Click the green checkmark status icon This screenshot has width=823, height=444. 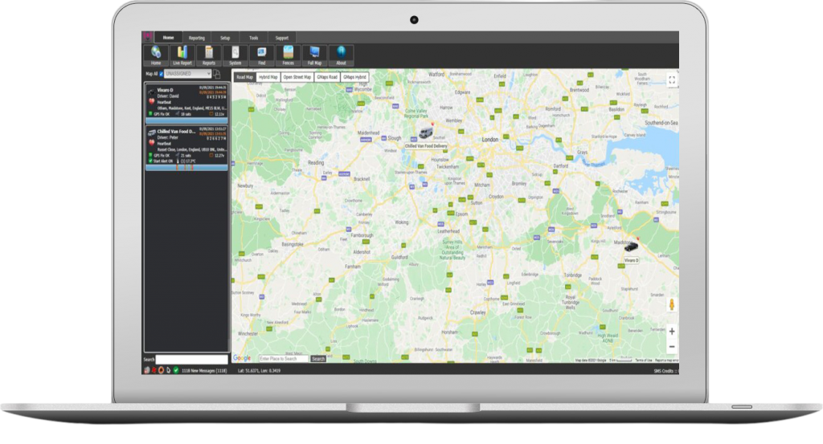[x=176, y=370]
